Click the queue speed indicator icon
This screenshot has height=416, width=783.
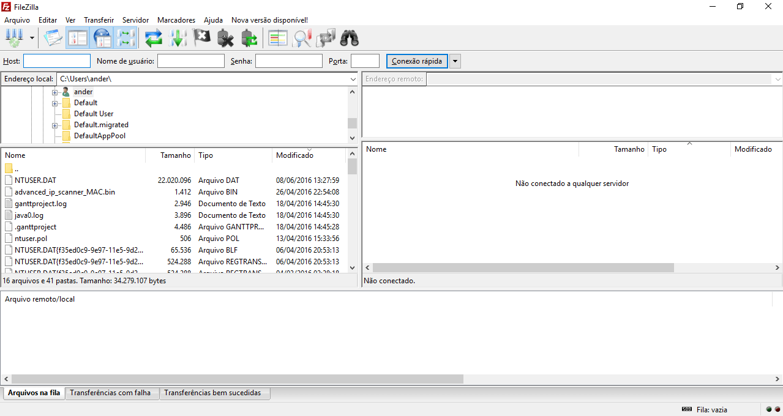[687, 409]
